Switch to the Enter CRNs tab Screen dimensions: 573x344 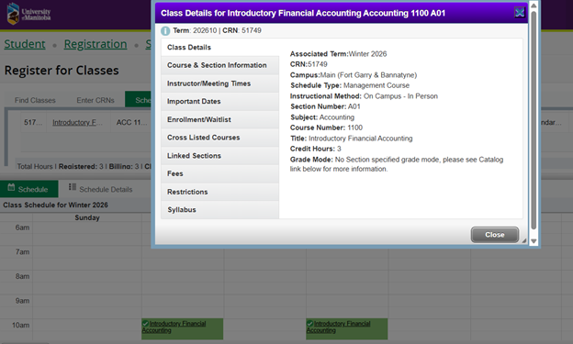click(x=95, y=100)
